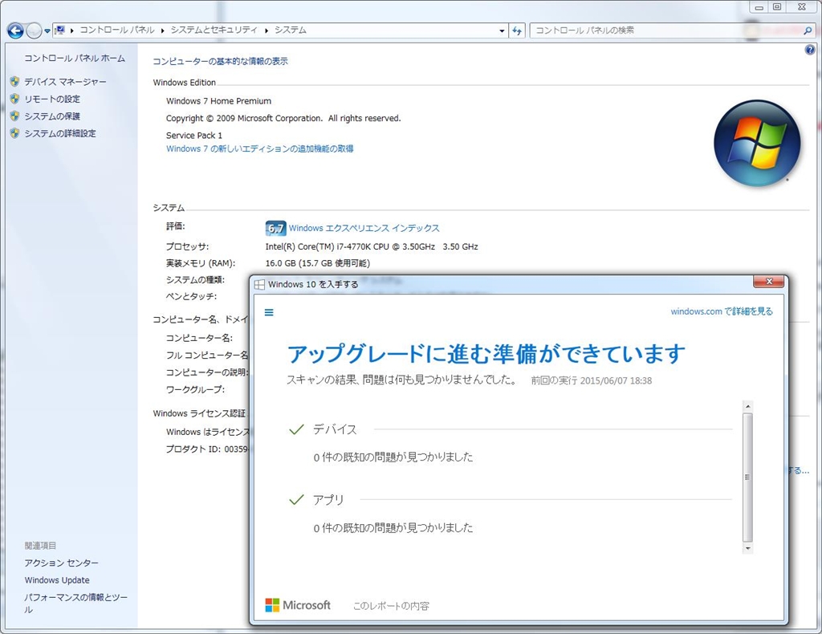This screenshot has height=634, width=822.
Task: Open Windows Update link in sidebar
Action: (x=57, y=580)
